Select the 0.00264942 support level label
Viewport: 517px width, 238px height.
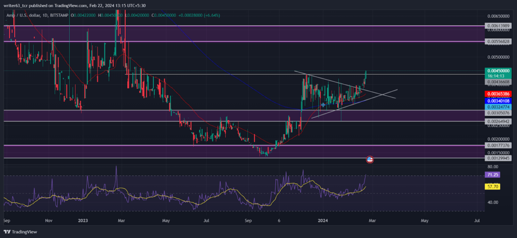497,122
